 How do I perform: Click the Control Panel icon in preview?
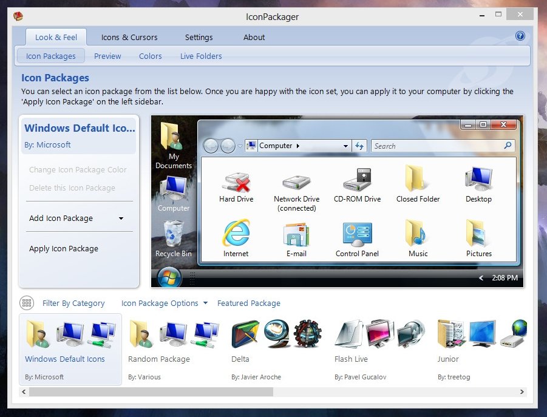357,234
